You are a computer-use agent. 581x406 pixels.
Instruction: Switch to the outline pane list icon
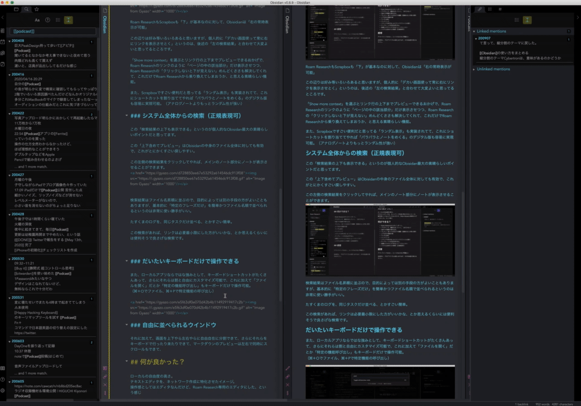click(490, 9)
